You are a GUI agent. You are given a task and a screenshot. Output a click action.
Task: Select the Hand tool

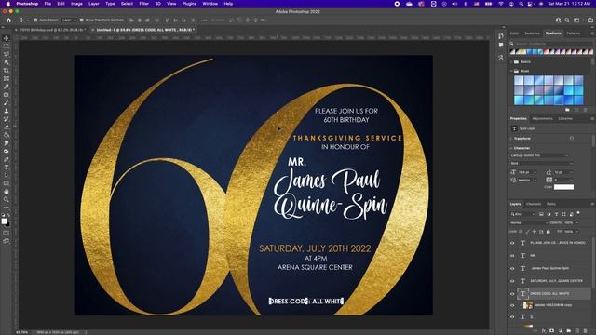[7, 192]
